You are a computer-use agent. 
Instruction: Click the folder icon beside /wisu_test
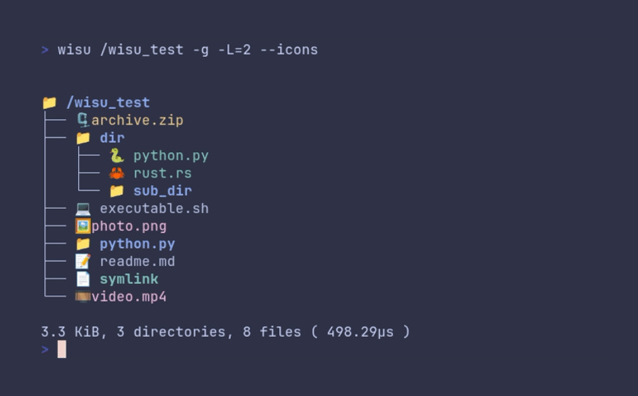(x=50, y=103)
